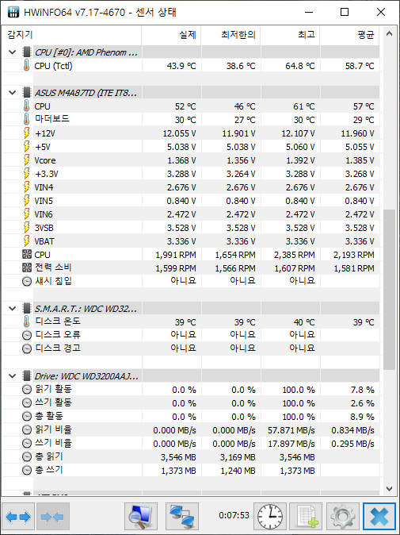Collapse the ASUS M4A87TD sensor group
The height and width of the screenshot is (535, 400).
tap(12, 92)
